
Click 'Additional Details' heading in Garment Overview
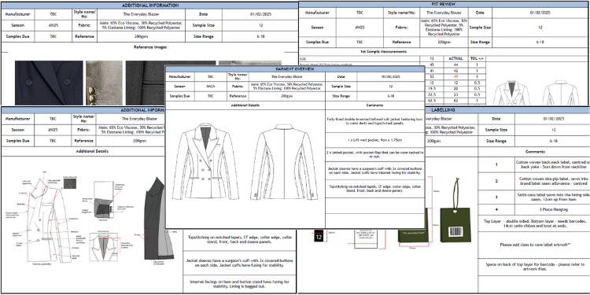pyautogui.click(x=245, y=105)
